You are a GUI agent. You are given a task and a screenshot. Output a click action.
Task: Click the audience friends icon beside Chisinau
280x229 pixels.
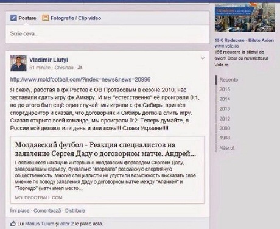[x=80, y=68]
